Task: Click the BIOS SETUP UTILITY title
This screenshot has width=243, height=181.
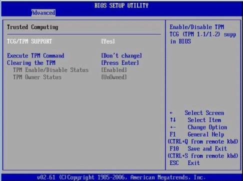Action: (121, 5)
